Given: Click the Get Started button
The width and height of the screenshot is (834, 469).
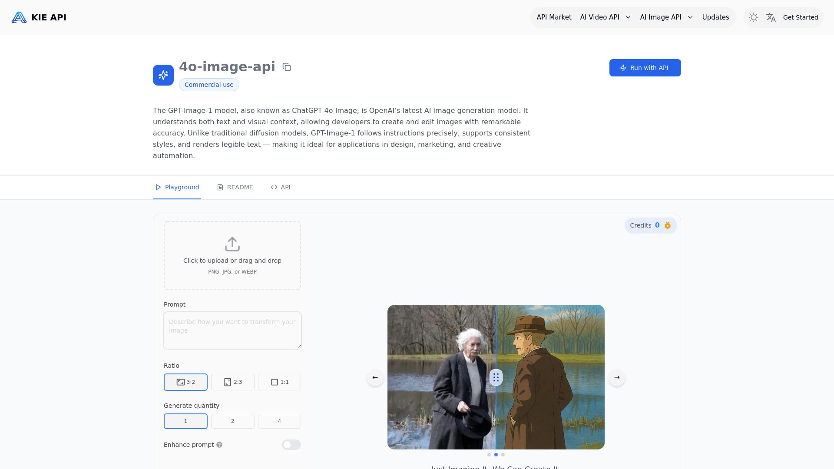Looking at the screenshot, I should 801,17.
